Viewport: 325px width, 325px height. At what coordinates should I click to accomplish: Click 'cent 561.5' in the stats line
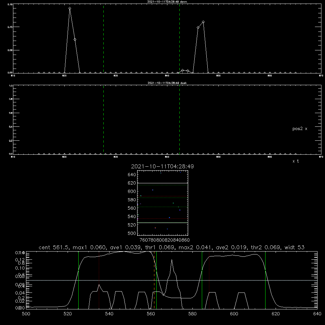point(54,247)
